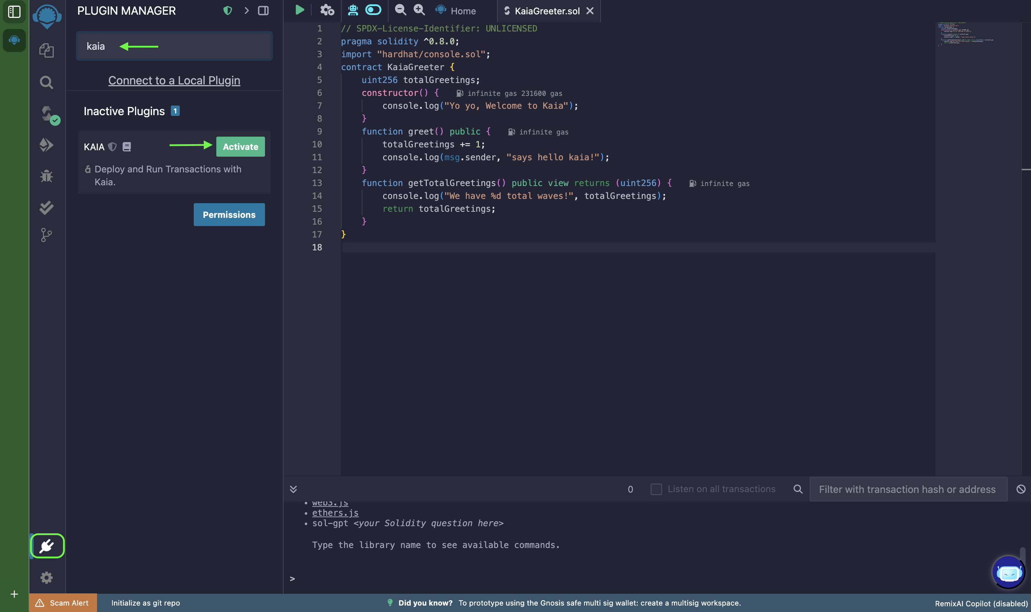Click the compile-and-run gears icon
Screen dimensions: 1031x612
click(x=327, y=10)
